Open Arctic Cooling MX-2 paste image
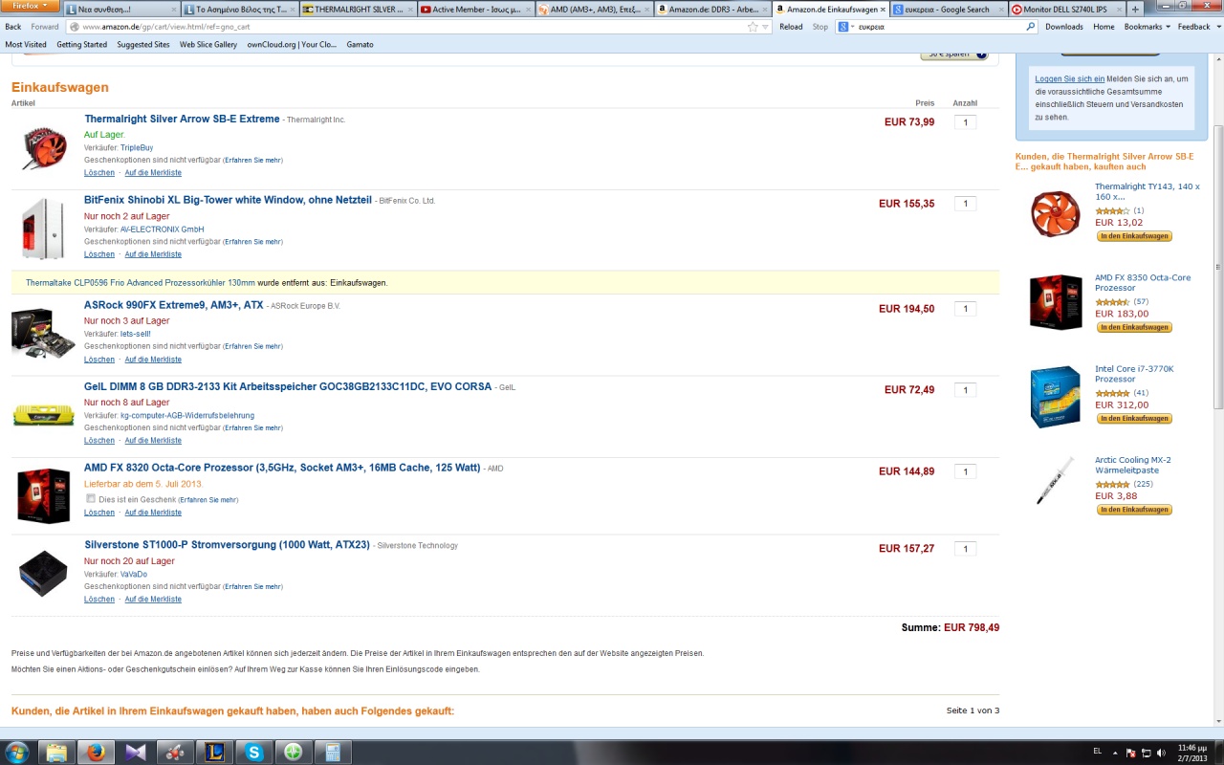Image resolution: width=1224 pixels, height=765 pixels. pos(1055,482)
